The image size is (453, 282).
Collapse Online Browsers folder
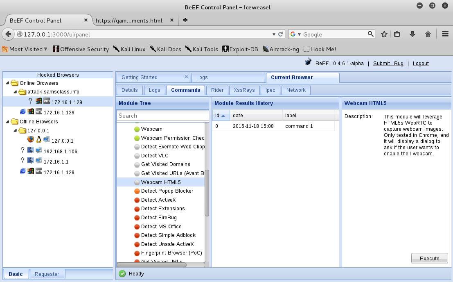click(x=7, y=83)
